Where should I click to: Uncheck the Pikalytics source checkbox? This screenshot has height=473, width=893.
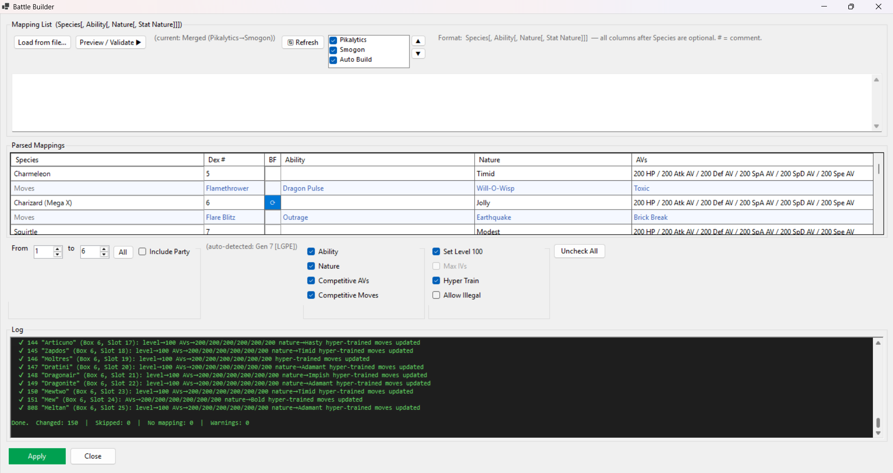click(x=333, y=40)
